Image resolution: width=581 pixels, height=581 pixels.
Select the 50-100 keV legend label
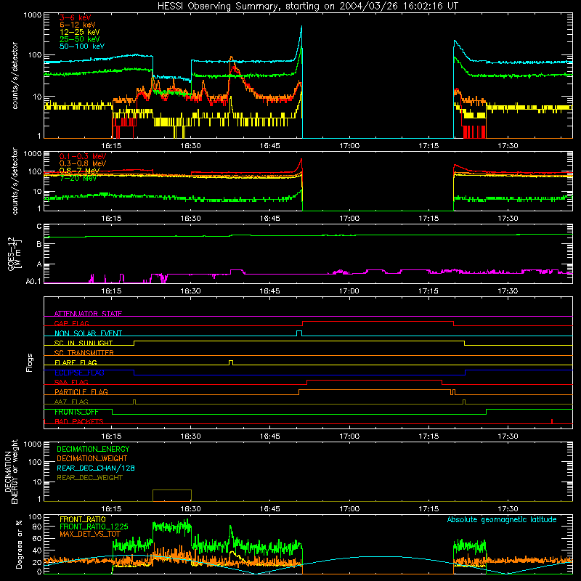tap(82, 46)
